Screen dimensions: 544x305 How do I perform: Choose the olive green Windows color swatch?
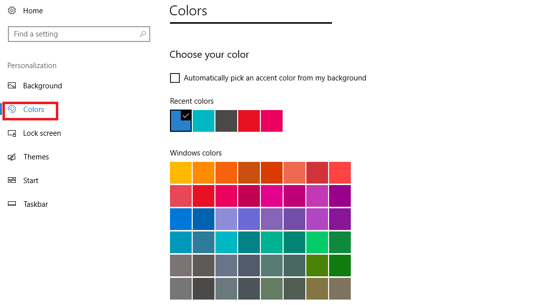[317, 266]
